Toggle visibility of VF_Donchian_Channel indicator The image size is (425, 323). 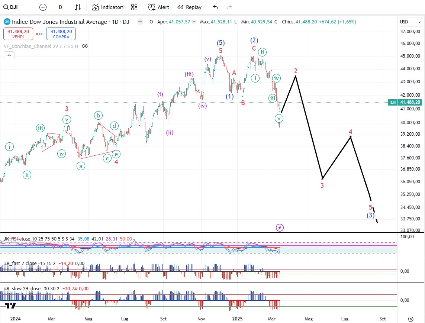85,46
